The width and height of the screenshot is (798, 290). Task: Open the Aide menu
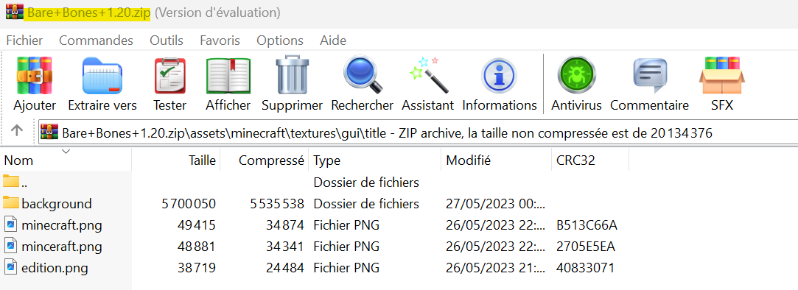tap(333, 40)
